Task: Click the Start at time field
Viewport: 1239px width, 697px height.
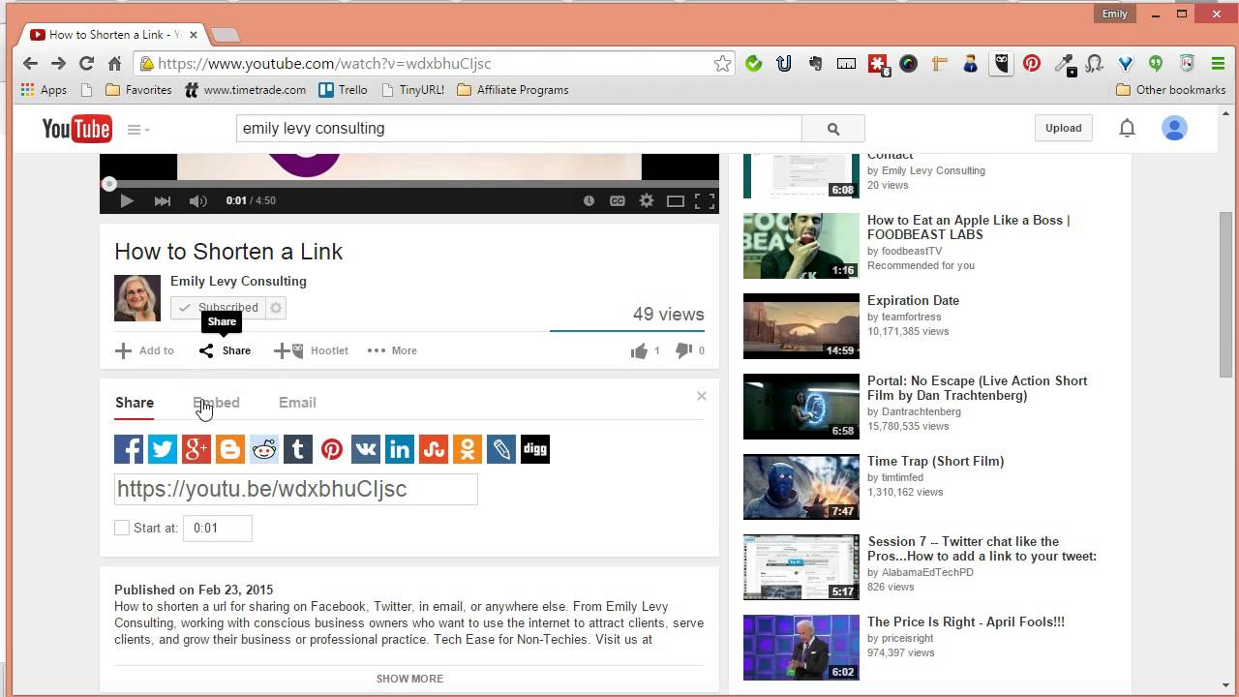Action: coord(218,529)
